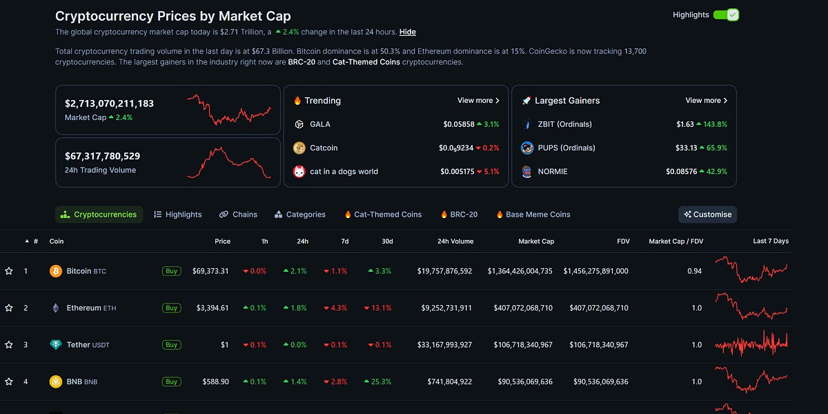Open the Customise panel
This screenshot has height=414, width=828.
coord(707,214)
